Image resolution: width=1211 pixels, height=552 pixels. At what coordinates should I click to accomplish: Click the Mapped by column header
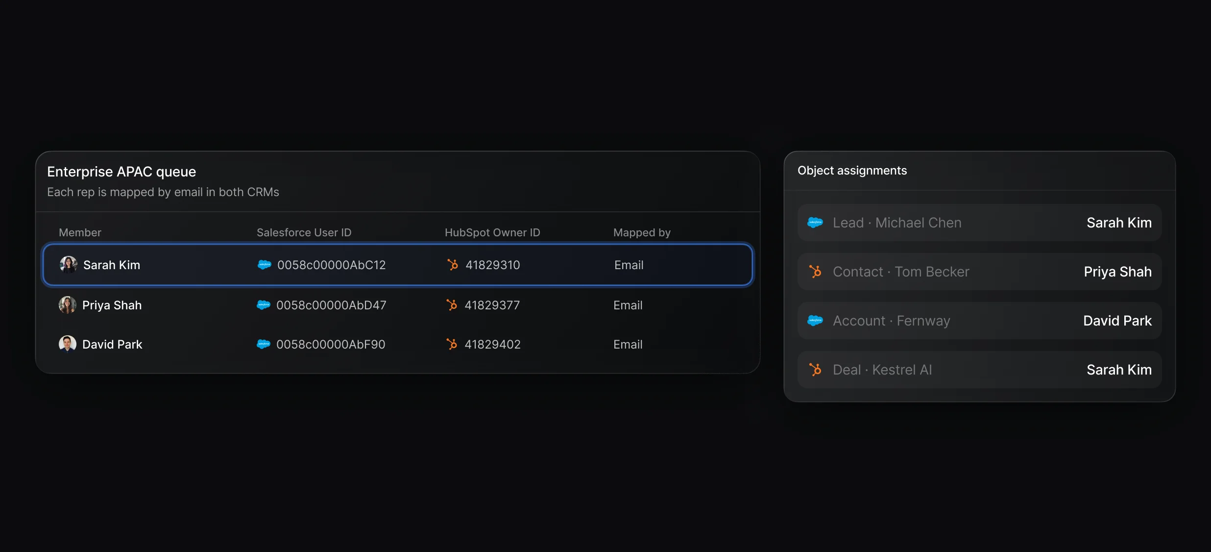point(642,232)
